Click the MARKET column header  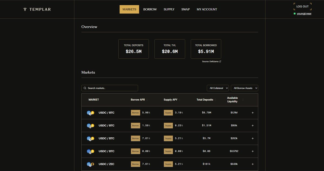coord(93,100)
